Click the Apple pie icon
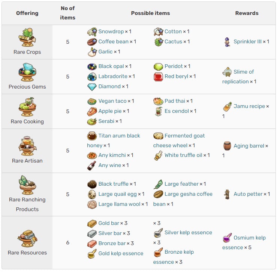This screenshot has width=277, height=272. 92,111
